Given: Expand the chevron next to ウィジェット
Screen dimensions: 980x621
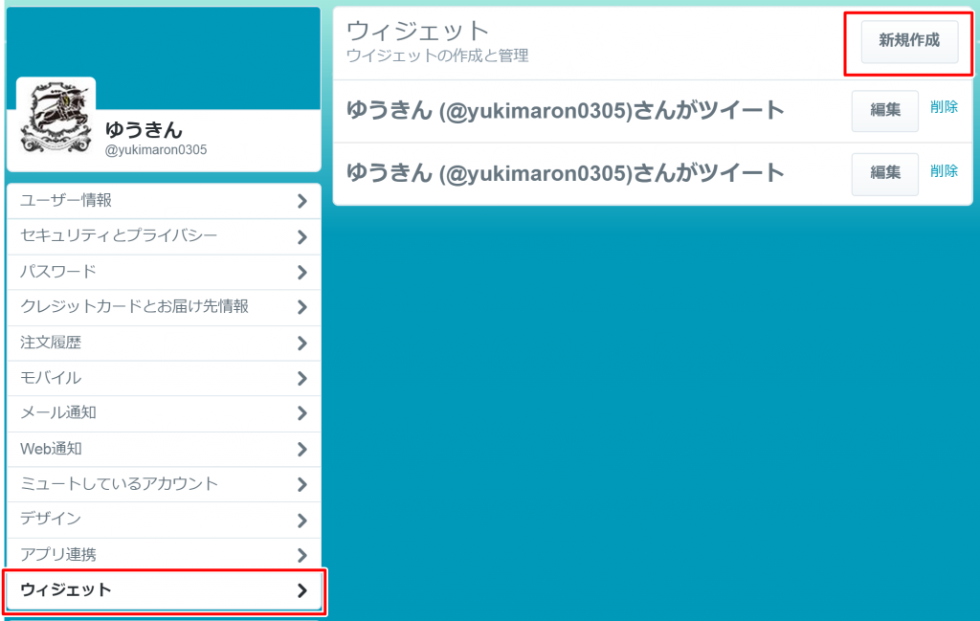Looking at the screenshot, I should (x=304, y=590).
